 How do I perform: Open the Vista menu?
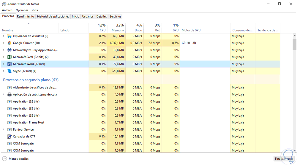(x=35, y=10)
